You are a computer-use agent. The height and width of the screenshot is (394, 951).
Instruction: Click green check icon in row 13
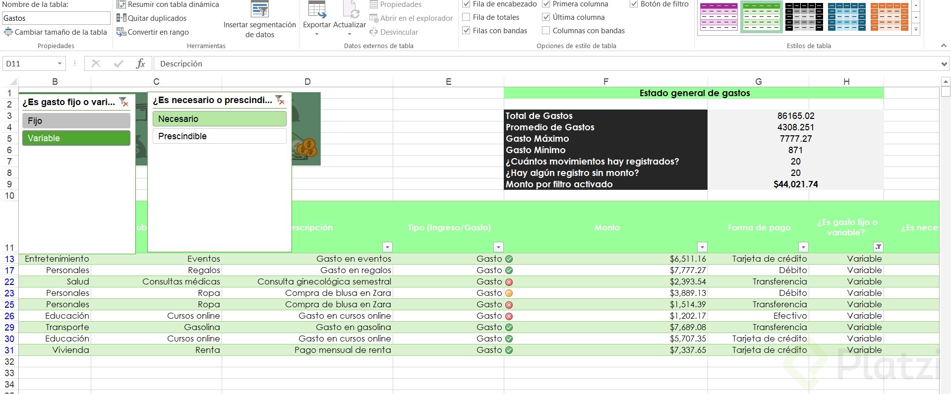coord(509,259)
